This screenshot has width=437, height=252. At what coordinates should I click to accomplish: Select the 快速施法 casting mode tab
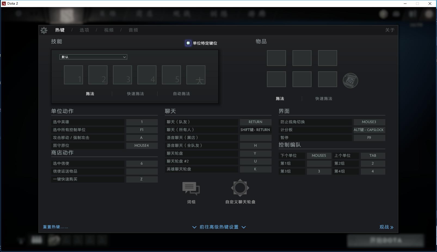pos(135,94)
